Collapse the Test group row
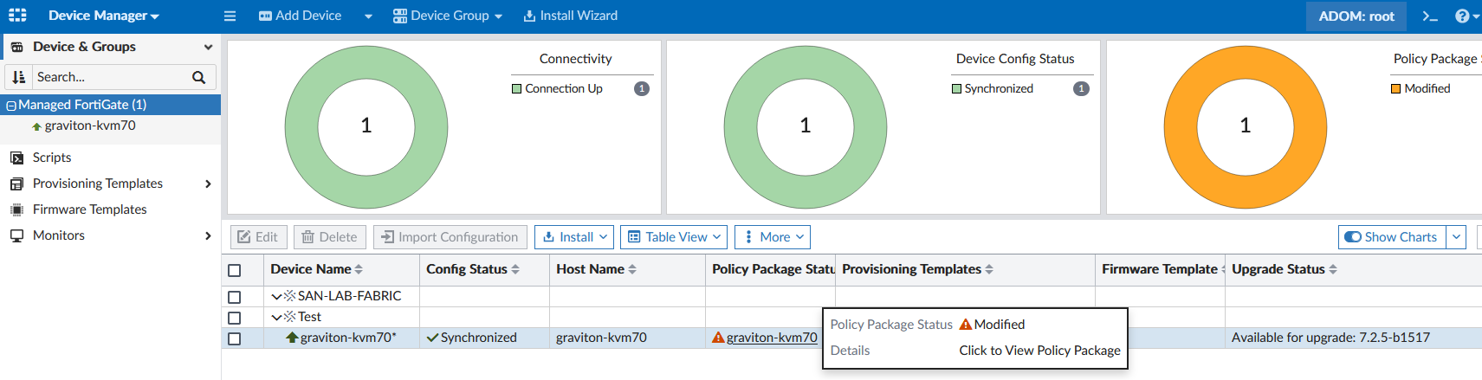The height and width of the screenshot is (380, 1482). [x=276, y=318]
